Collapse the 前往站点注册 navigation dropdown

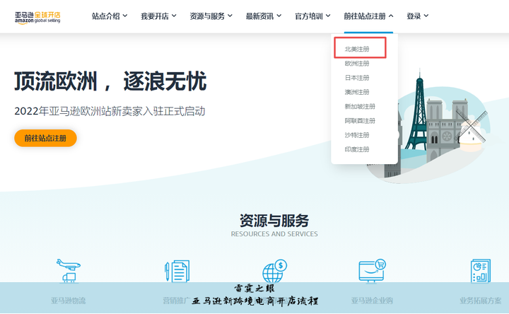click(368, 16)
